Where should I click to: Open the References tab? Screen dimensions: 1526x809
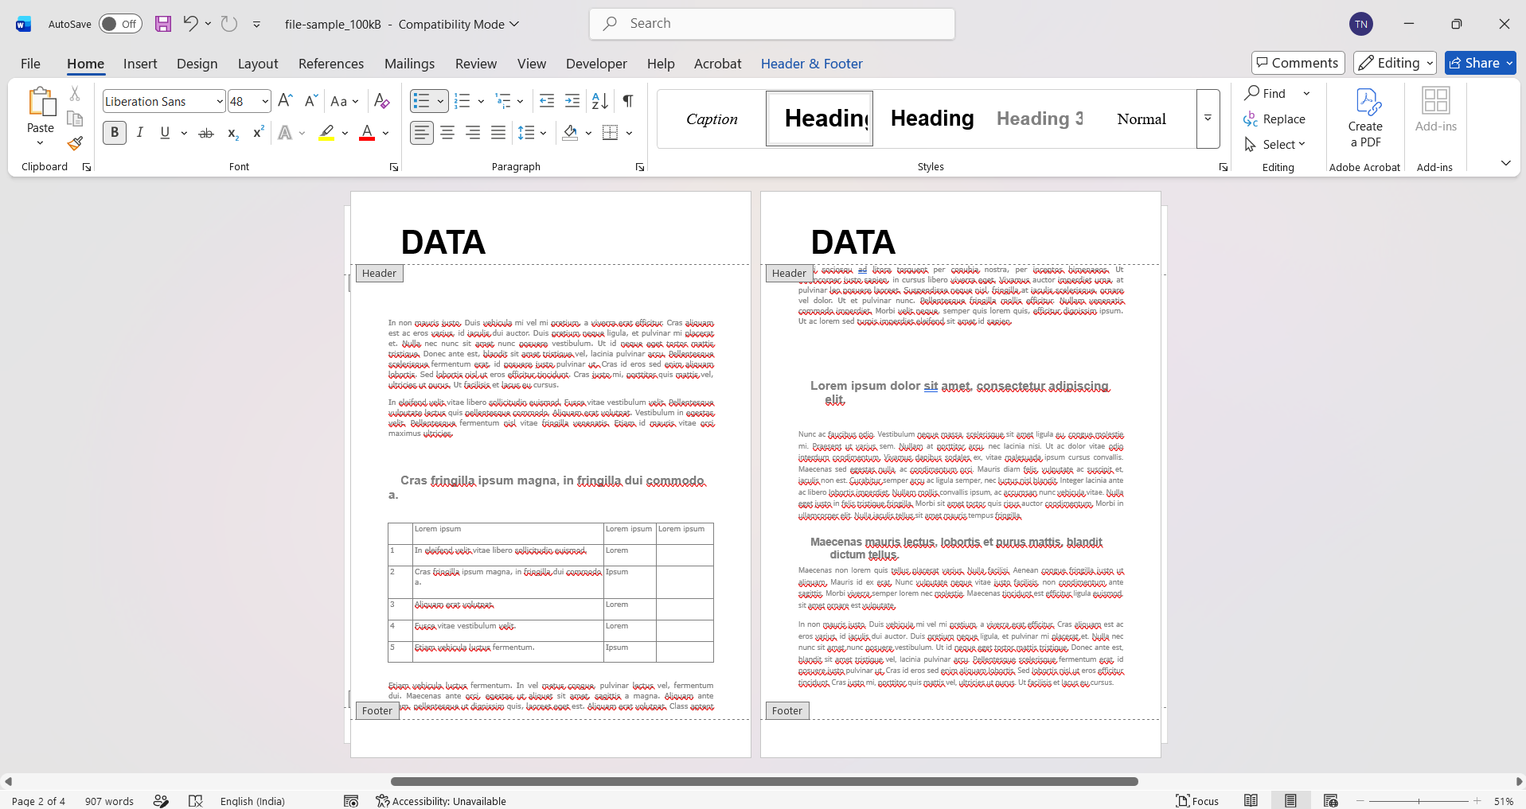(x=331, y=64)
